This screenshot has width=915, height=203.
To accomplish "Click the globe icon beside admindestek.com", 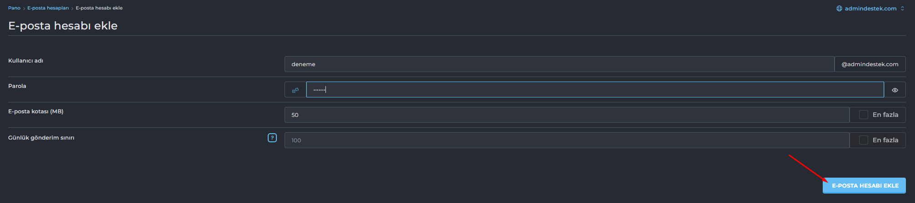I will (839, 9).
